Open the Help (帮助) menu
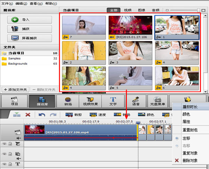The image size is (209, 169). [x=51, y=3]
